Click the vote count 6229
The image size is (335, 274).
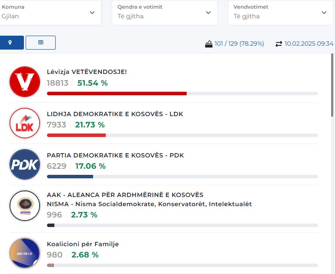[57, 166]
